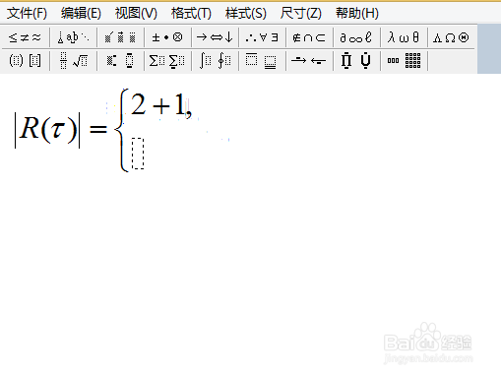This screenshot has width=501, height=376.
Task: Open uppercase Greek palette (ΛΩ)
Action: coord(452,37)
